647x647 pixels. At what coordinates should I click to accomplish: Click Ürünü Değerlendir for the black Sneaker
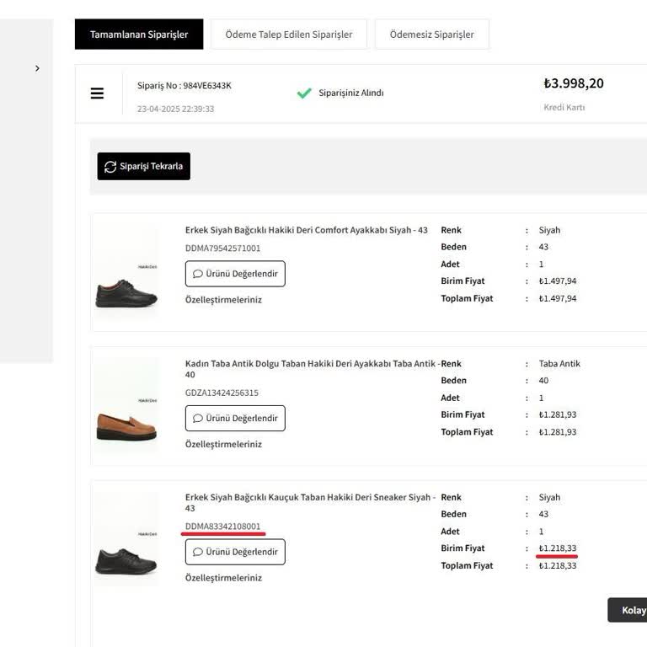[x=235, y=552]
